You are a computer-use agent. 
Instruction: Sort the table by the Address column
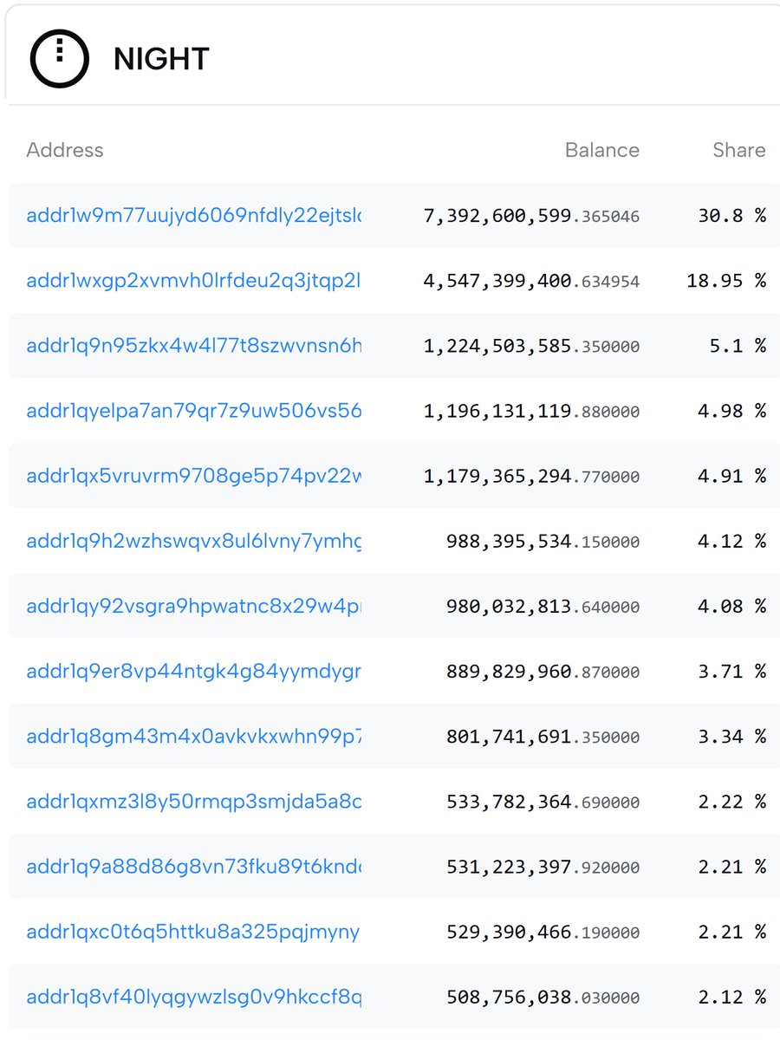64,150
